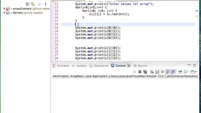
Task: Select the Console tab
Action: point(121,66)
